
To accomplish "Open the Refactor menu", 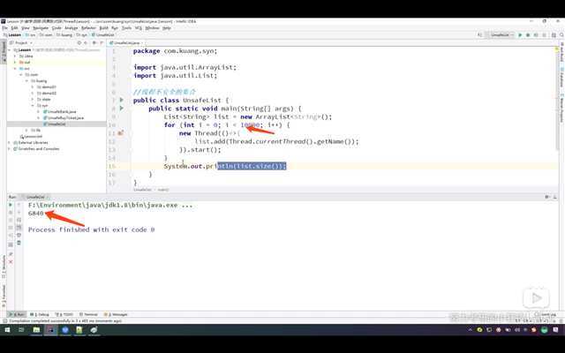I will [x=88, y=28].
